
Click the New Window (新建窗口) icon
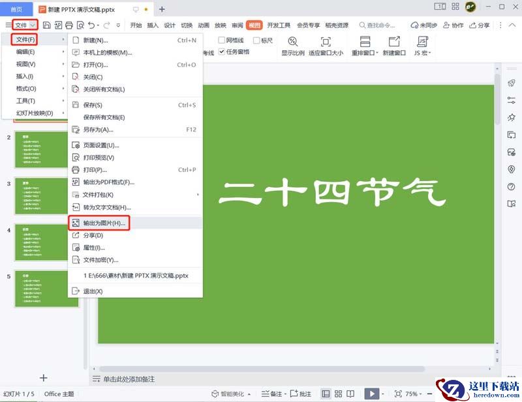(x=393, y=42)
